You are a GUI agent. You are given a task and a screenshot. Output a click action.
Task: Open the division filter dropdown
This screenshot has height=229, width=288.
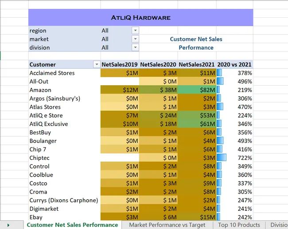click(x=135, y=47)
